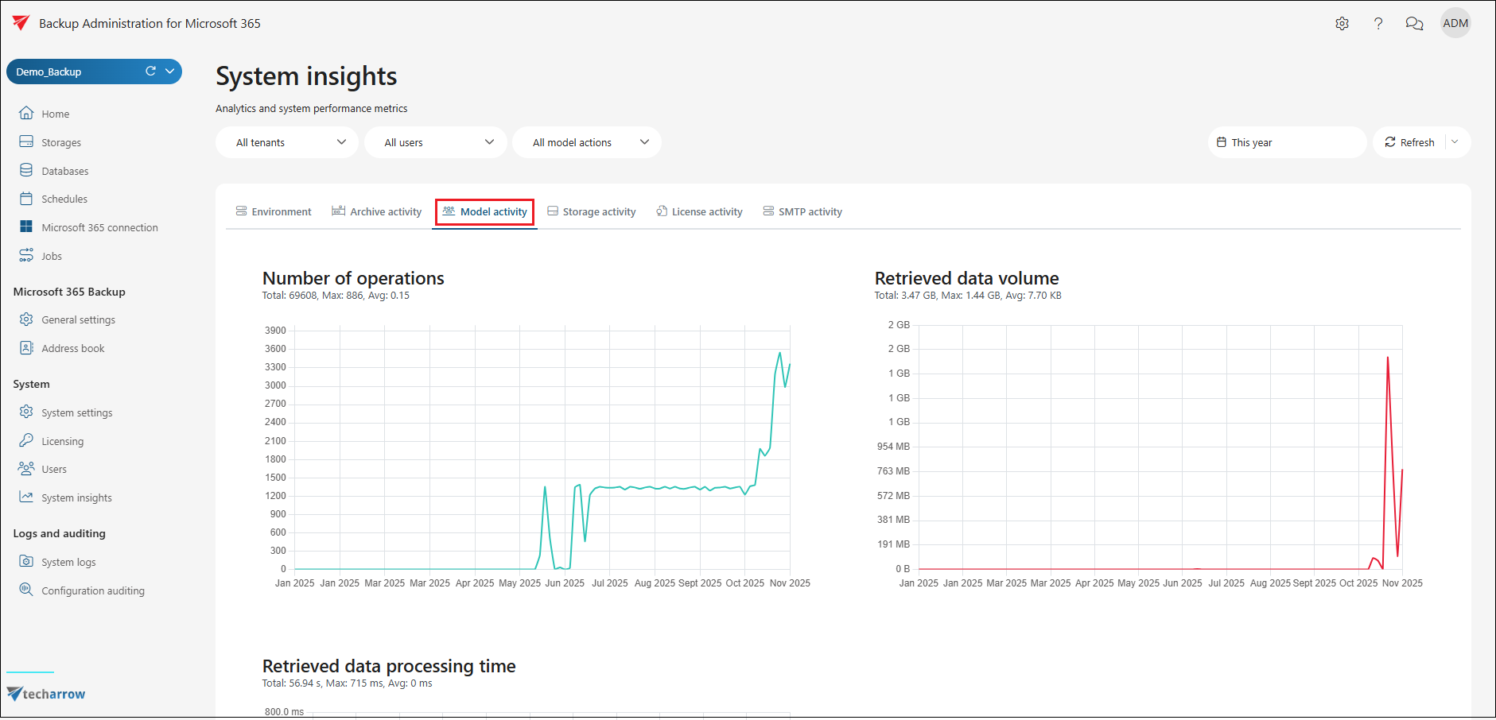Open the chat feedback icon
Image resolution: width=1496 pixels, height=720 pixels.
coord(1413,24)
